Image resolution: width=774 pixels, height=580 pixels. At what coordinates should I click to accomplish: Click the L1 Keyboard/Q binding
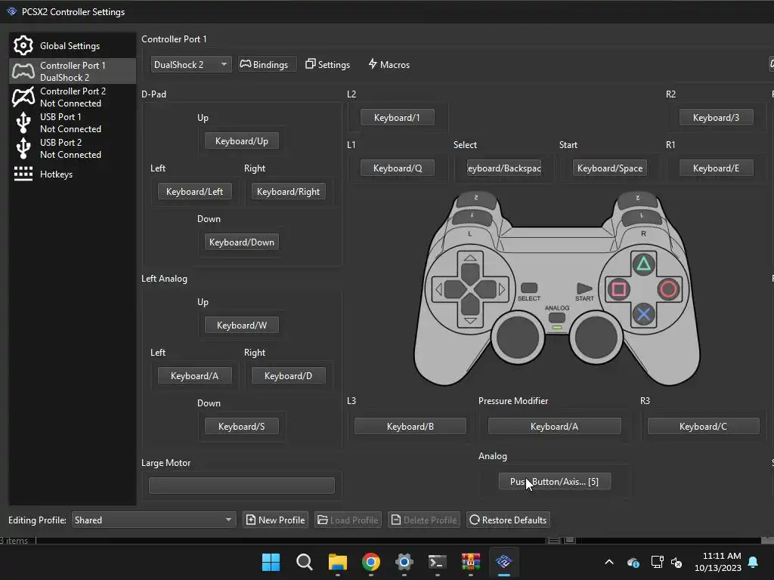(x=398, y=168)
